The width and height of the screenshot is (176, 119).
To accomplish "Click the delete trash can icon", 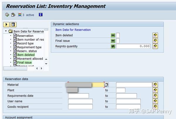I will coord(13,25).
